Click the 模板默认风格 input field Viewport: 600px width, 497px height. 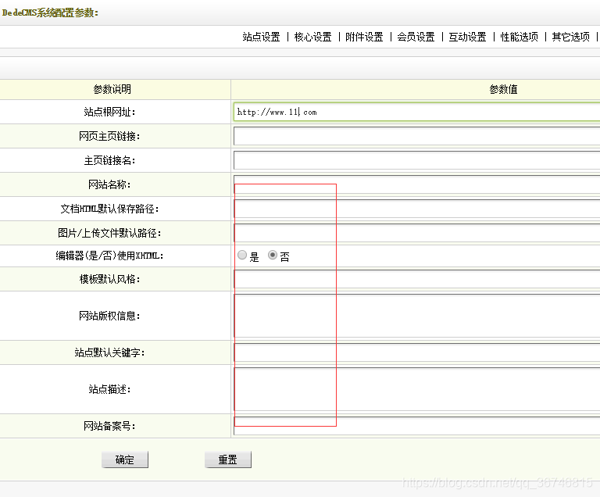416,279
